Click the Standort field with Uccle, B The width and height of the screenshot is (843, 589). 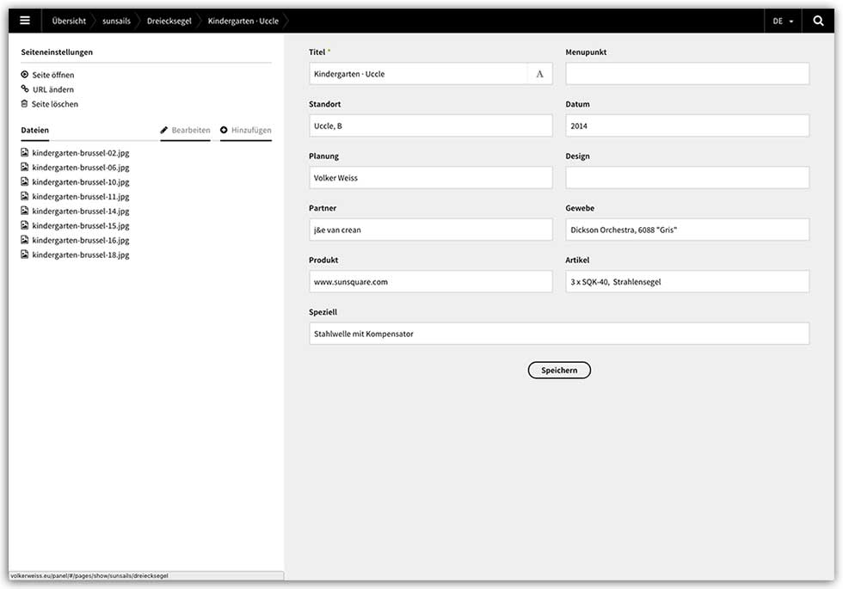pos(431,126)
